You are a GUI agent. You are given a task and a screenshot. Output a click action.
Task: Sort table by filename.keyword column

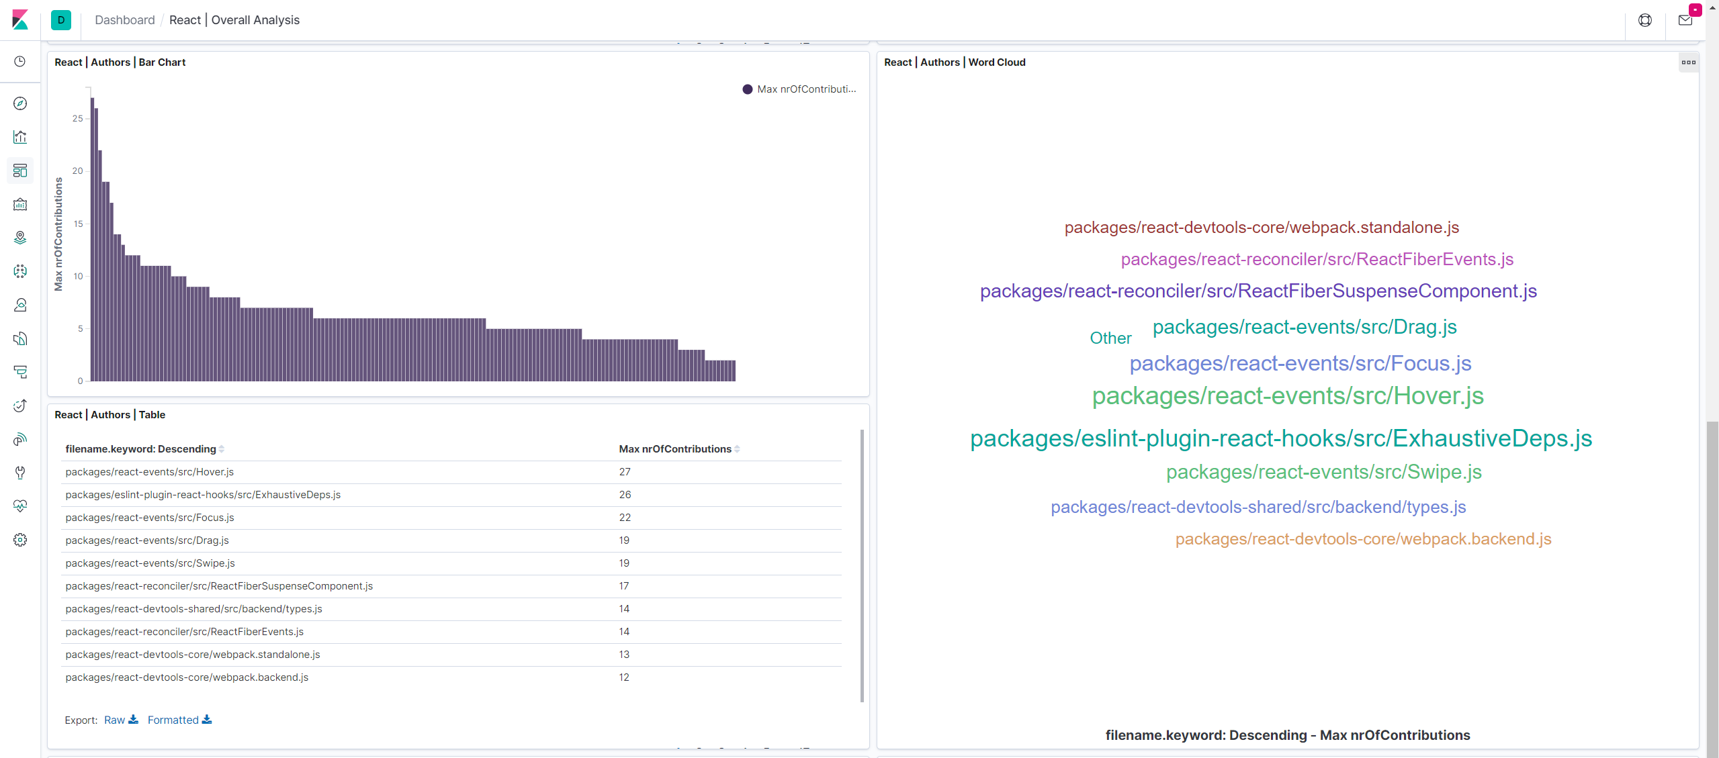point(144,448)
